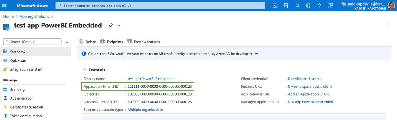Focus the top search resources field

coord(160,6)
